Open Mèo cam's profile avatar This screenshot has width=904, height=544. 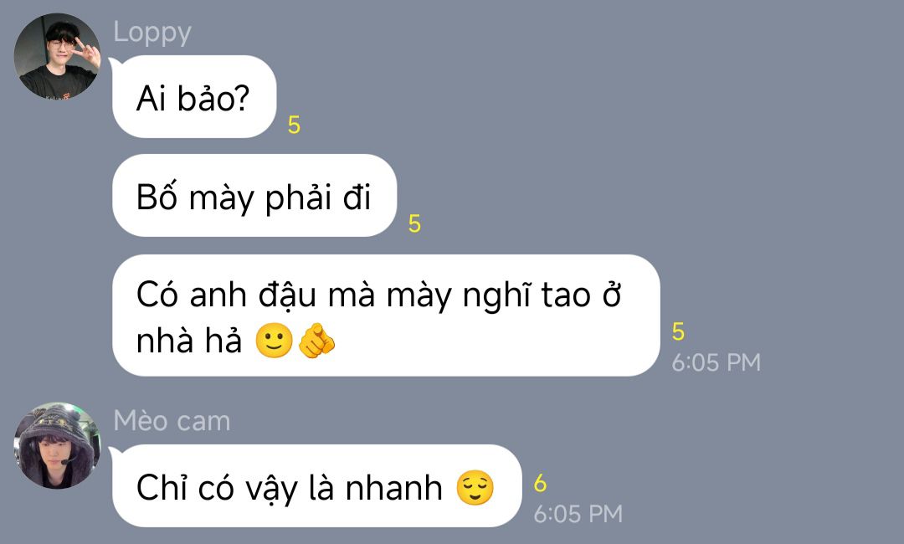pyautogui.click(x=57, y=445)
